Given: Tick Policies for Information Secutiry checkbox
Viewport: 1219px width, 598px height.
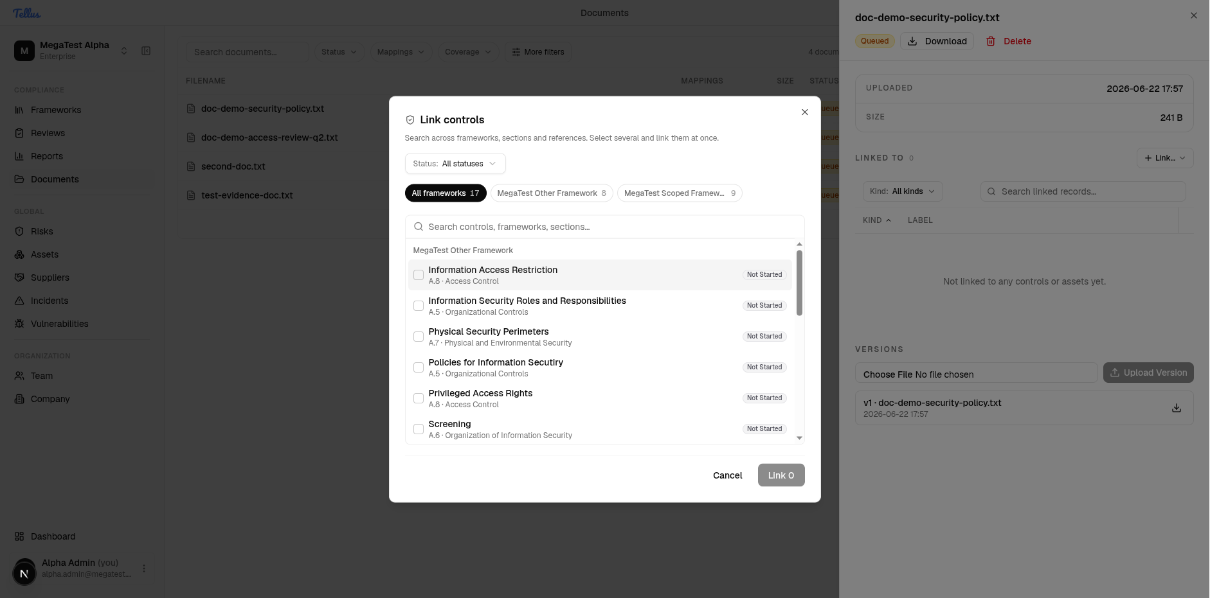Looking at the screenshot, I should click(x=419, y=367).
